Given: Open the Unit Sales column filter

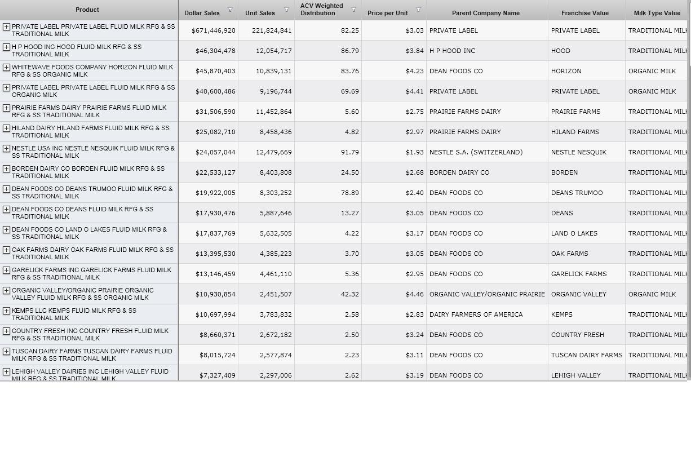Looking at the screenshot, I should (286, 10).
